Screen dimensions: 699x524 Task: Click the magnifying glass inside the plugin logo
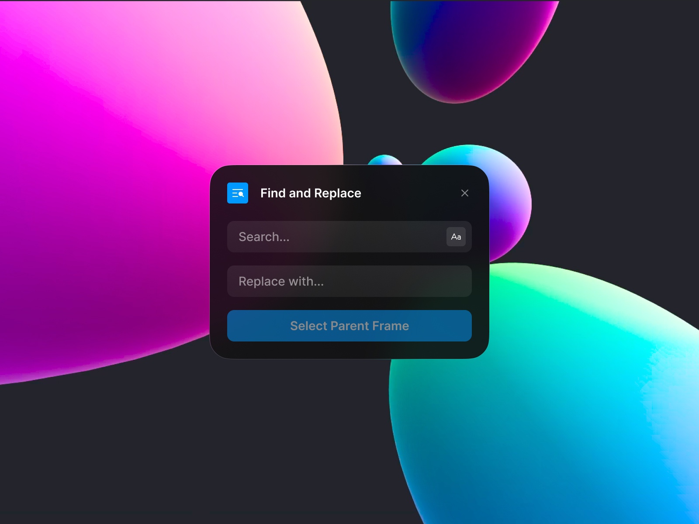(242, 196)
